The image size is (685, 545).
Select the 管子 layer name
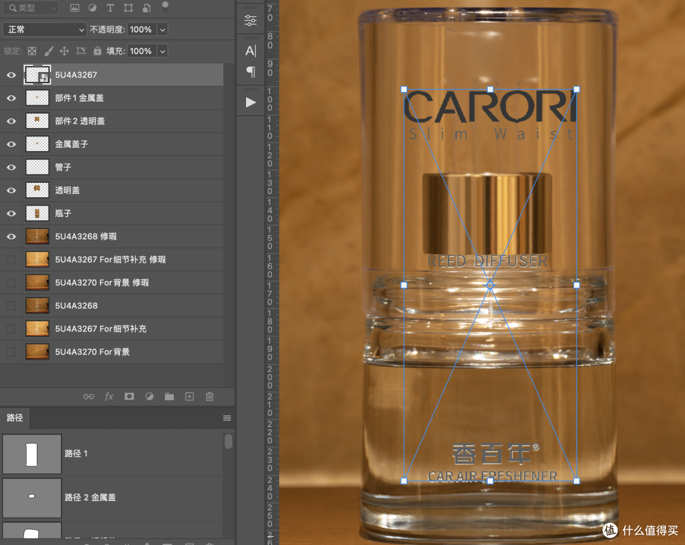pyautogui.click(x=63, y=167)
